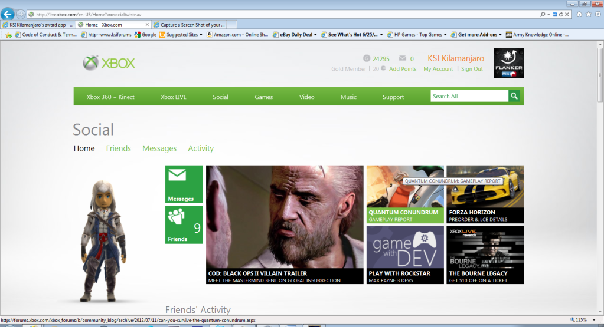Click the Search All input field

tap(469, 96)
